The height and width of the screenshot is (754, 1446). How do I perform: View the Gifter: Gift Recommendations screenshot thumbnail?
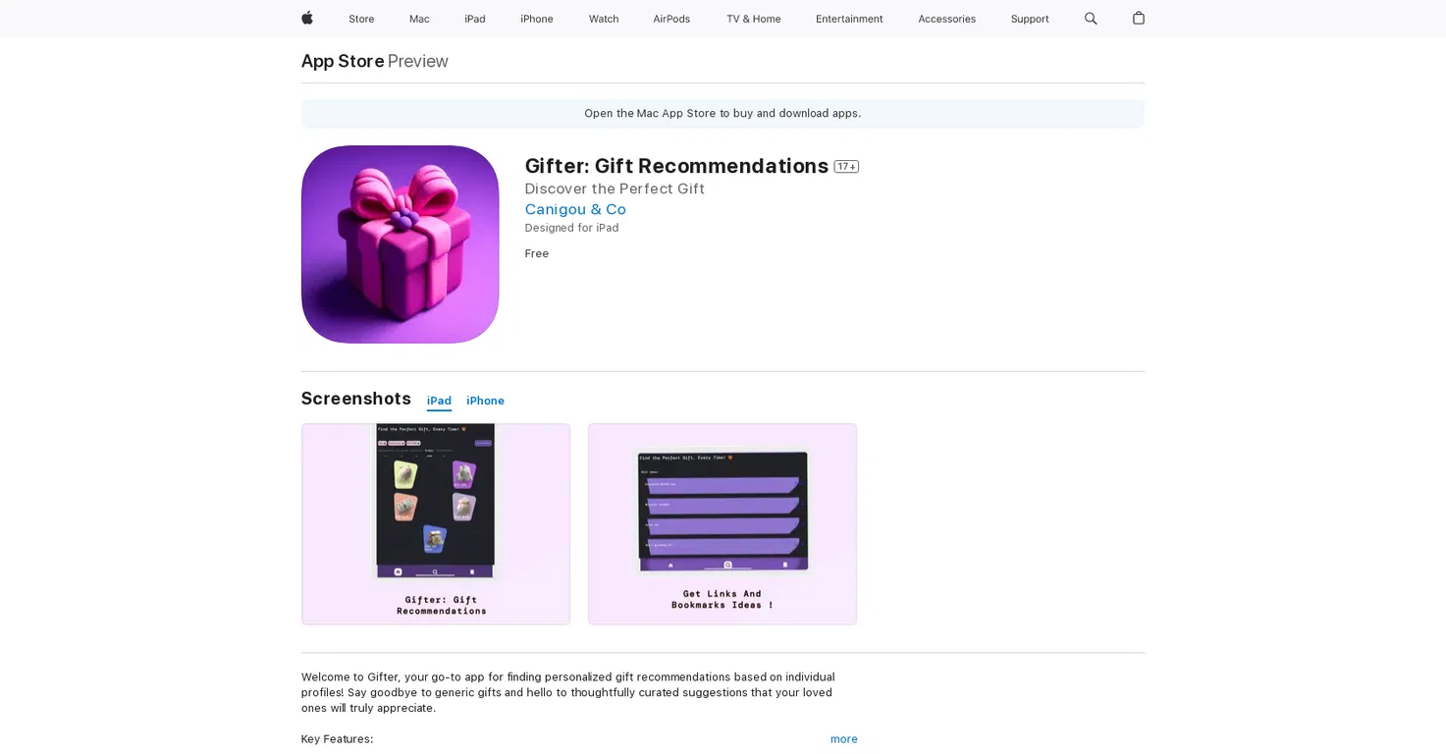[x=436, y=524]
